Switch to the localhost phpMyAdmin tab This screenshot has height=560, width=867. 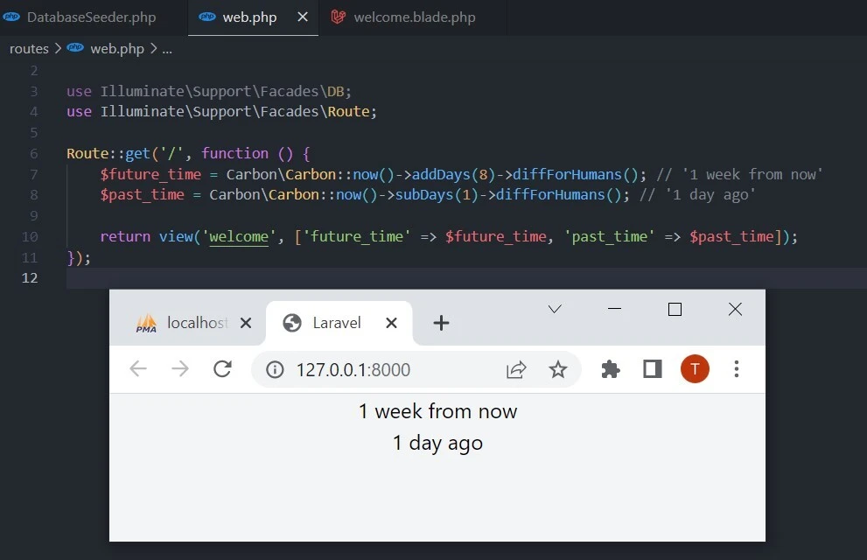pos(185,323)
